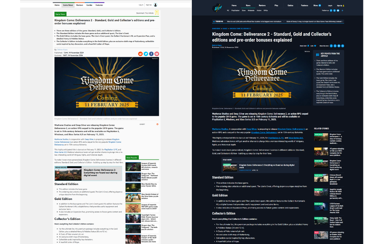This screenshot has width=382, height=244.
Task: Click the orange advert info icon
Action: pos(157,124)
